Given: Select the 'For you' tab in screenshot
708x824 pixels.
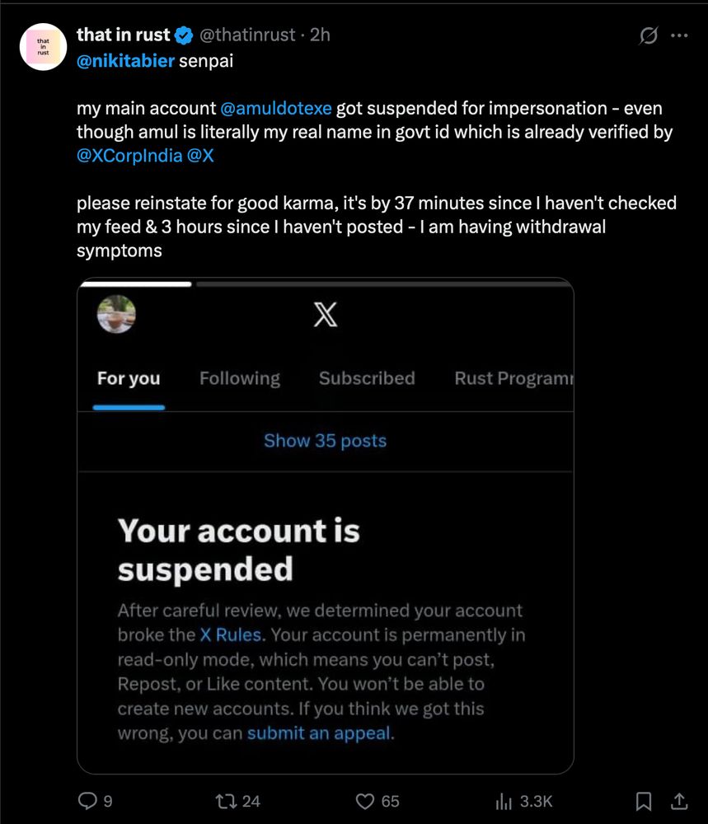Looking at the screenshot, I should tap(129, 378).
